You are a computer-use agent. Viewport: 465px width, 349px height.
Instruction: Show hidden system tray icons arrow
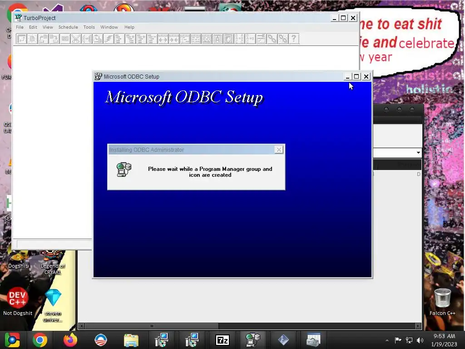(387, 340)
